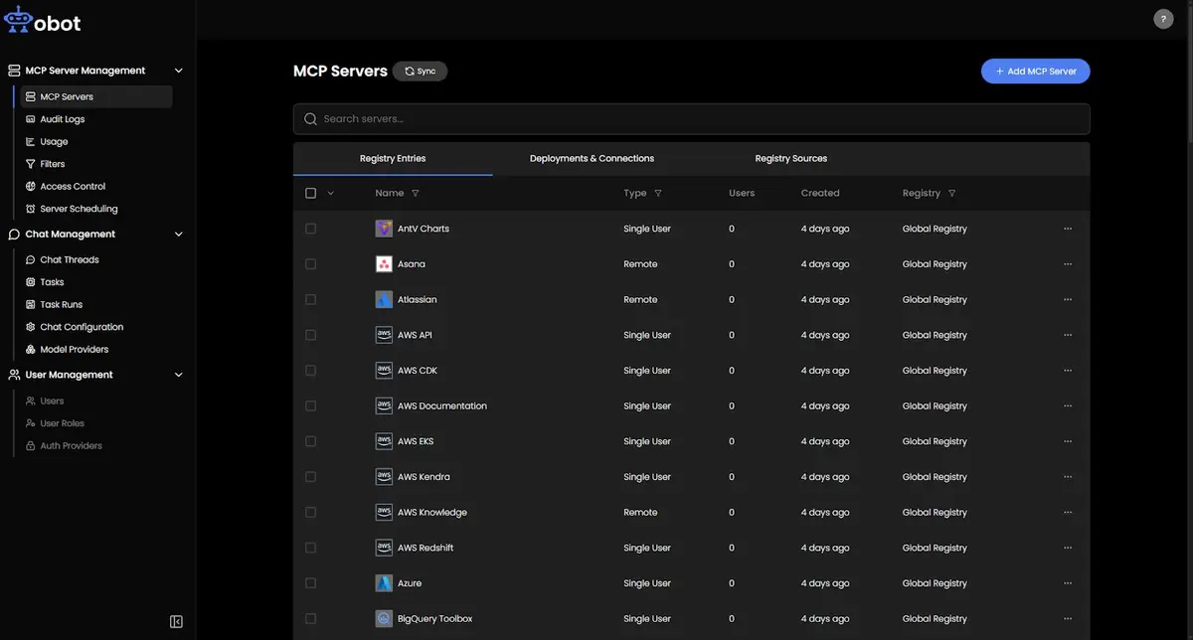
Task: Open the selection dropdown beside header checkbox
Action: [328, 191]
